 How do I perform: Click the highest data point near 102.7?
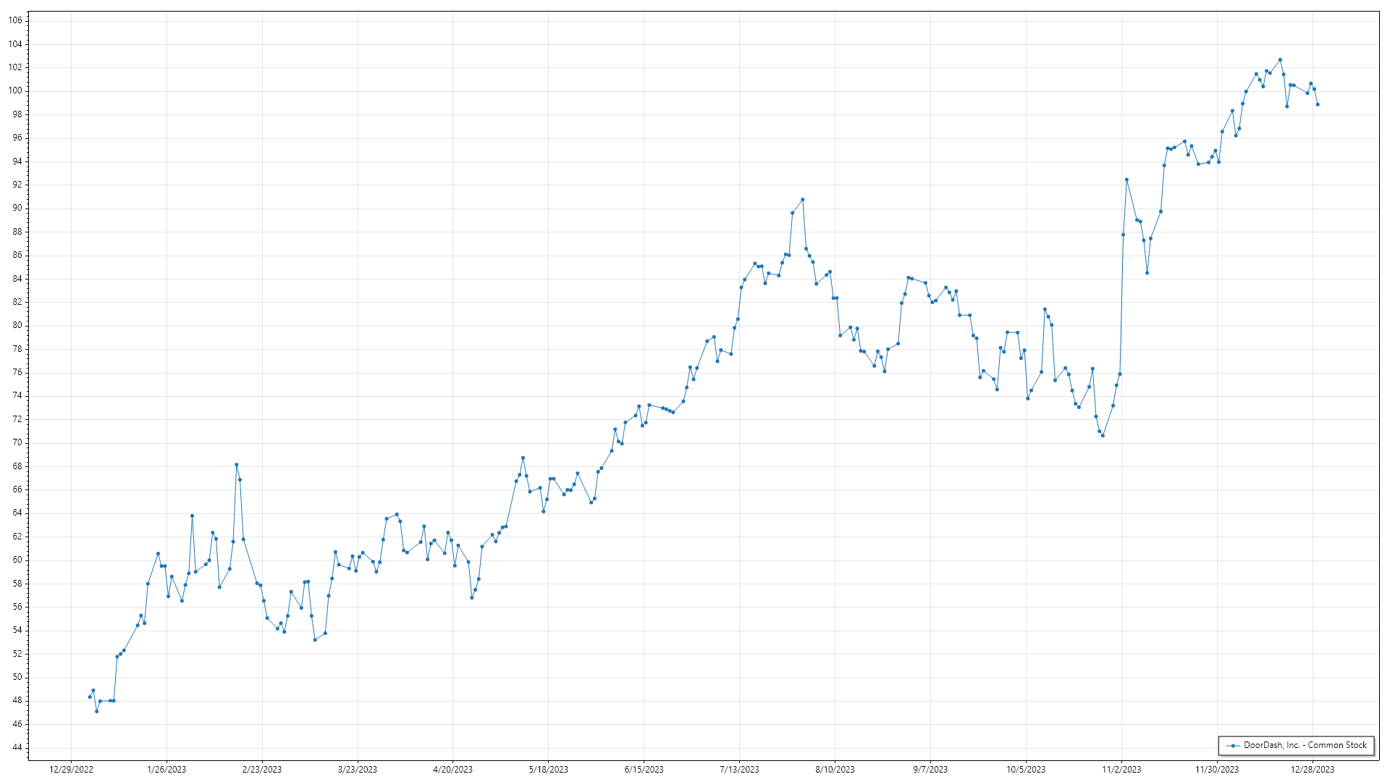[x=1280, y=60]
